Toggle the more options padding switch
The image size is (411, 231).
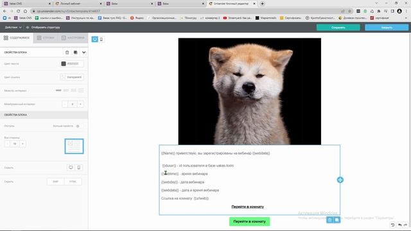tap(78, 126)
